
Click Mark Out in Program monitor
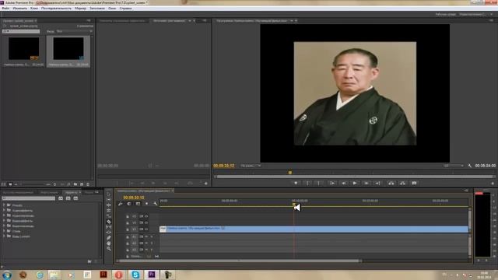(318, 184)
